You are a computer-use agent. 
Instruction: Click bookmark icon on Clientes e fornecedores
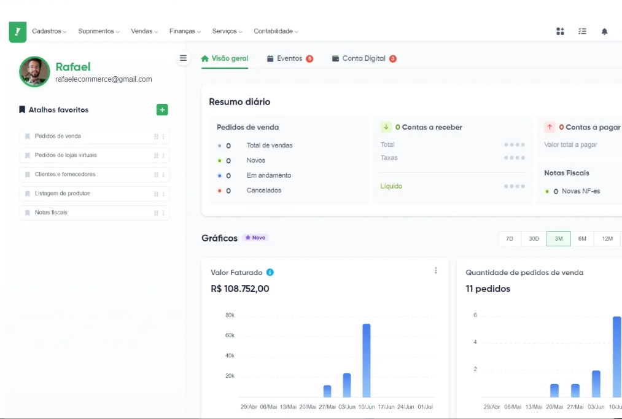point(28,174)
